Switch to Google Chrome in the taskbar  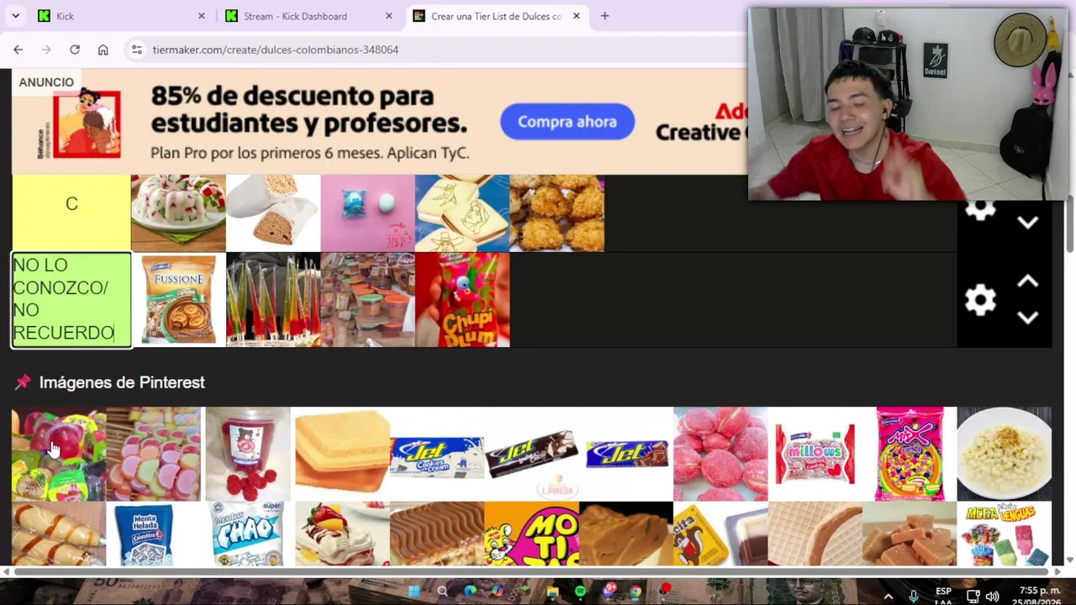(x=636, y=592)
